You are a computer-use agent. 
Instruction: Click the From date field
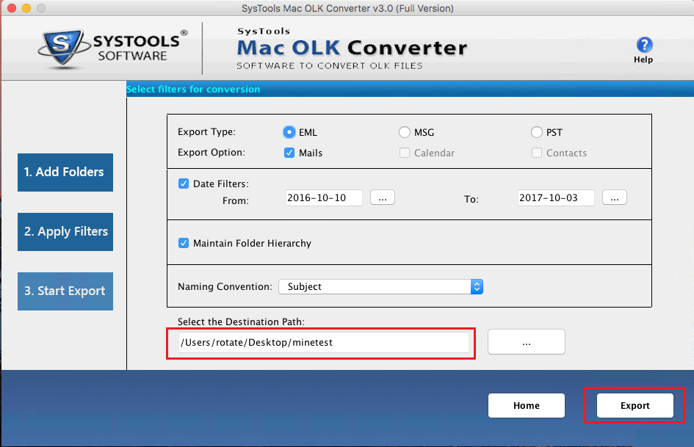tap(324, 197)
